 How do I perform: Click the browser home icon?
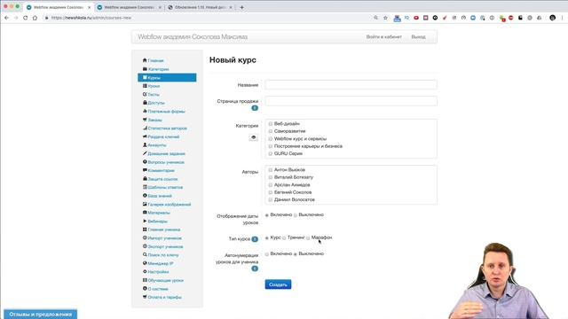[35, 18]
